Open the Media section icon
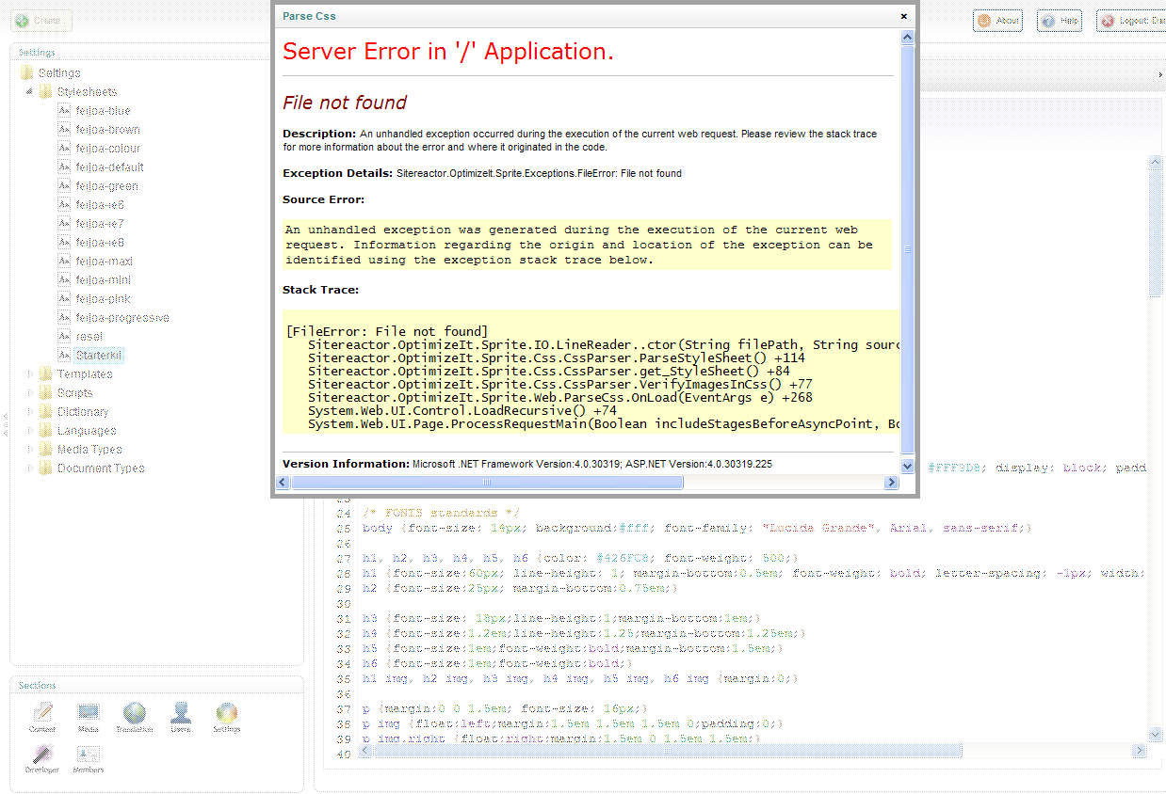Screen dimensions: 1166x794 (89, 716)
